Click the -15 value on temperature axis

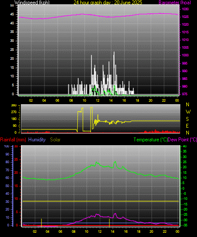click(185, 205)
